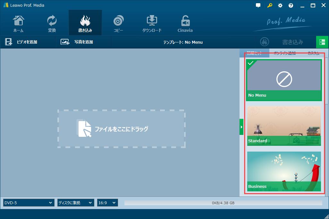Collapse the template sidebar with green arrow
329x219 pixels.
tap(241, 127)
